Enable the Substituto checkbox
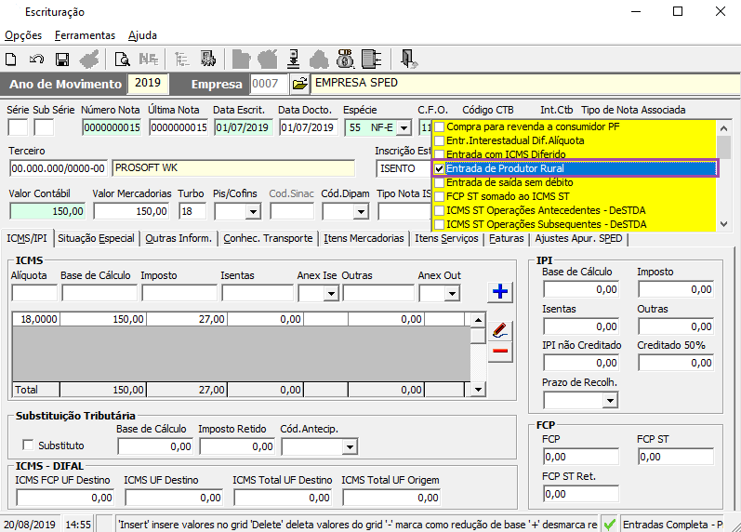 (28, 445)
